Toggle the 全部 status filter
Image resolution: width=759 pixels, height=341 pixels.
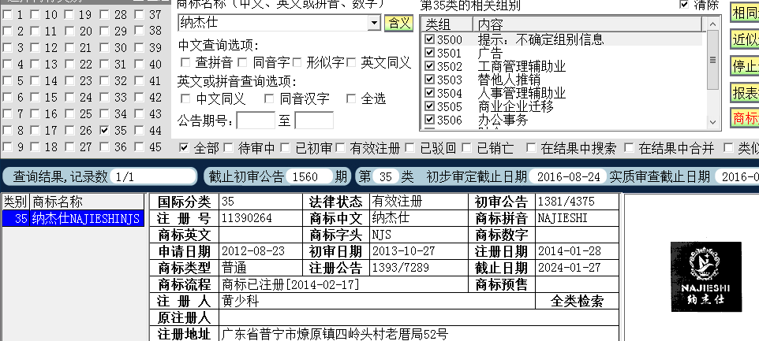(184, 147)
